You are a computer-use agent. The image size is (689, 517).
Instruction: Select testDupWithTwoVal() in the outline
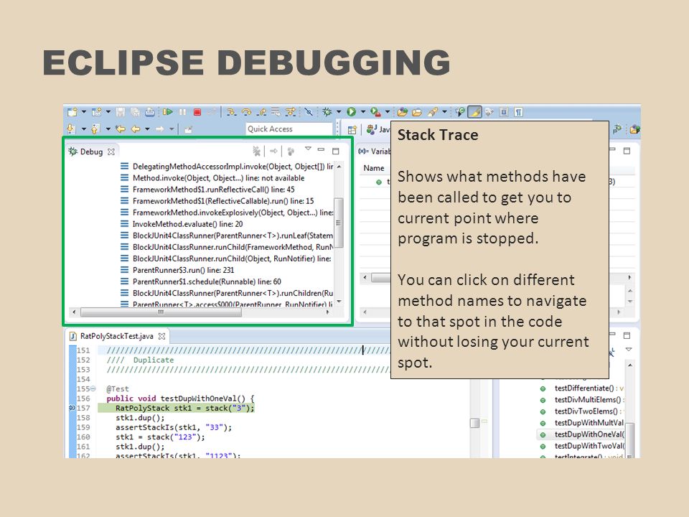click(x=581, y=446)
